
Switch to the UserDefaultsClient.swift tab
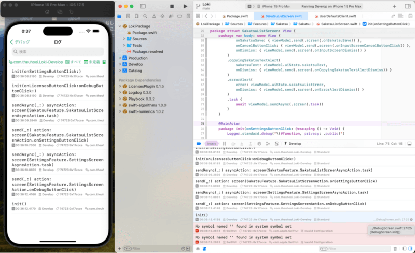[x=335, y=16]
